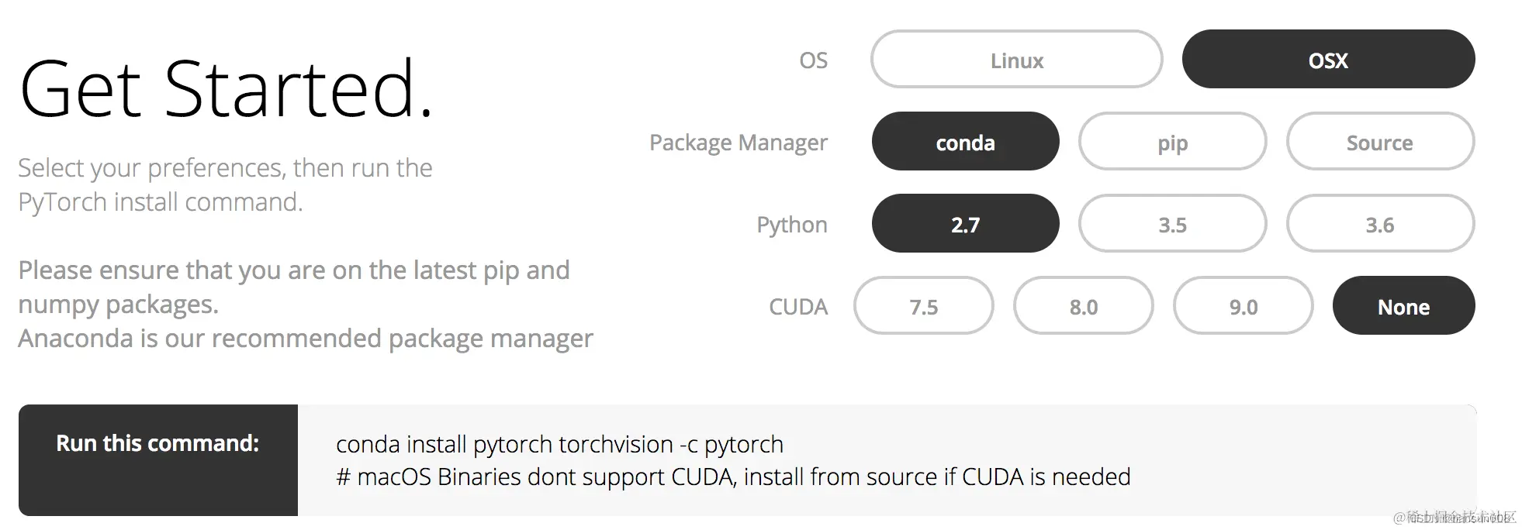Click the conda install pytorch command text
This screenshot has height=530, width=1522.
pyautogui.click(x=559, y=444)
